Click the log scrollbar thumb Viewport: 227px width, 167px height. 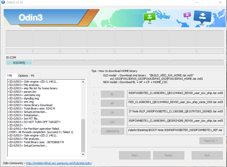pos(83,135)
